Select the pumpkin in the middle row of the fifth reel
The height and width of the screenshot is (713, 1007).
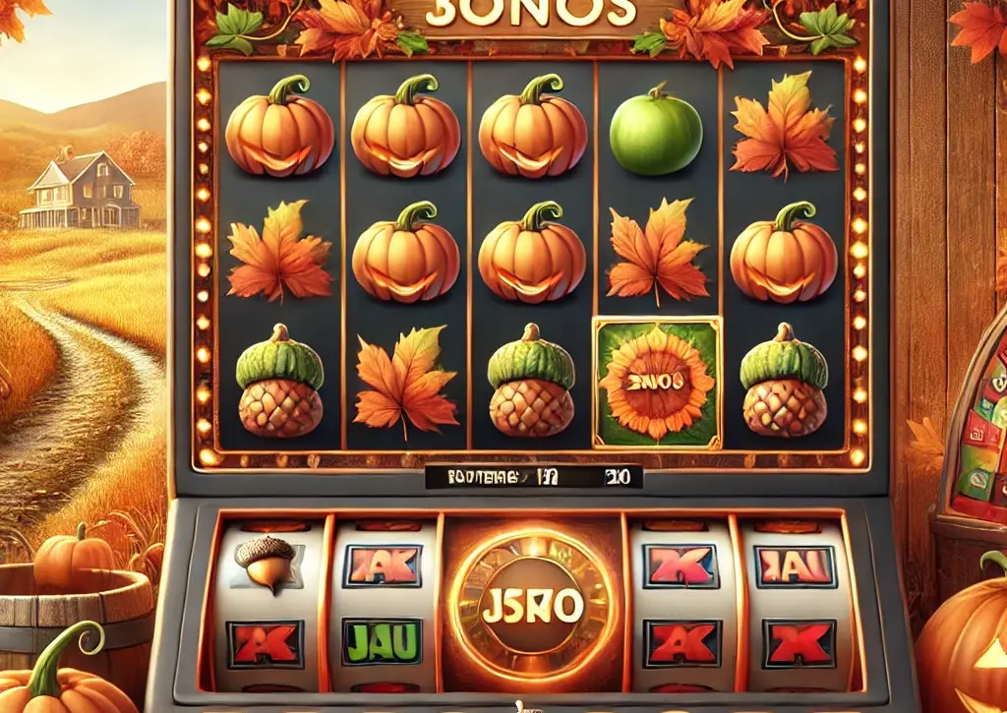click(x=784, y=253)
